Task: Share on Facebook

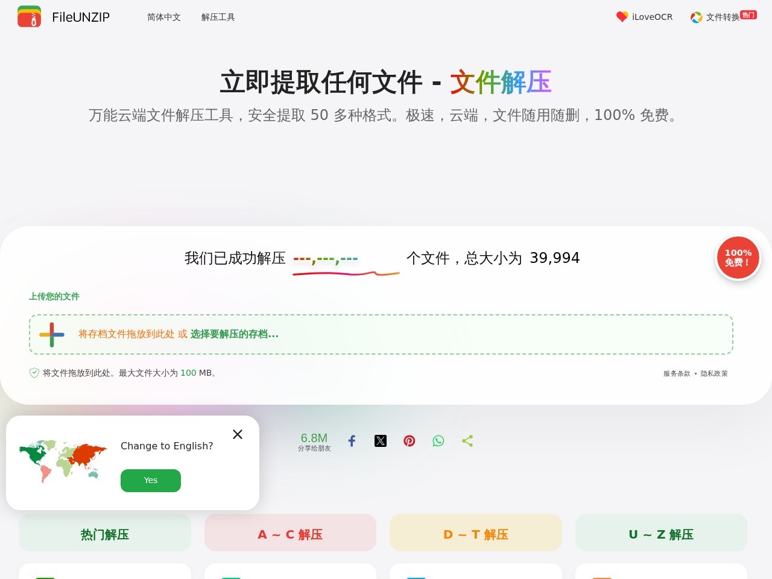Action: click(352, 441)
